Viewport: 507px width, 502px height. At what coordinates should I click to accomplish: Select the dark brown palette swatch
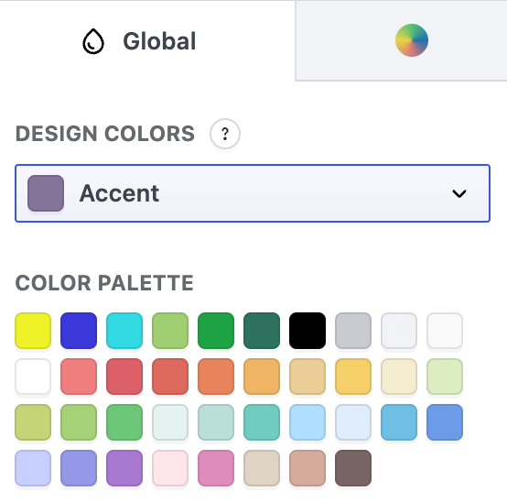click(353, 468)
